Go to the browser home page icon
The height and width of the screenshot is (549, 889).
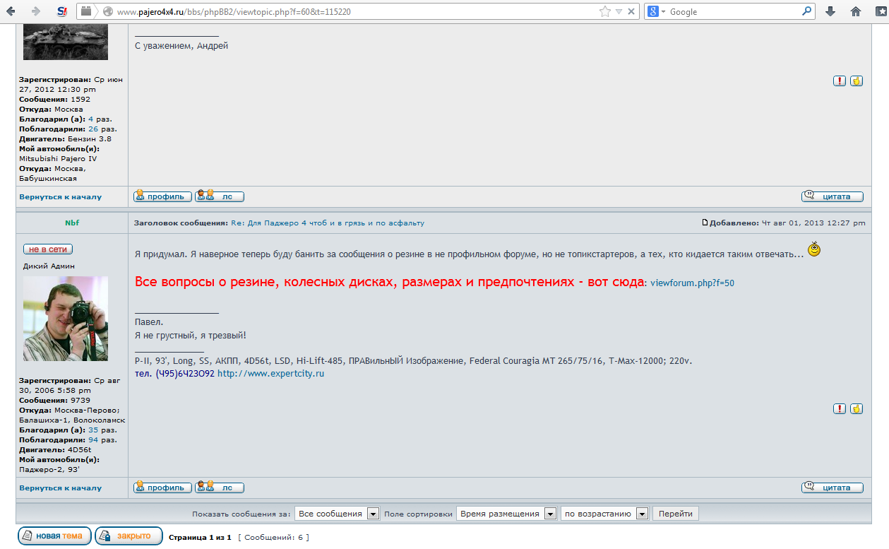(856, 11)
